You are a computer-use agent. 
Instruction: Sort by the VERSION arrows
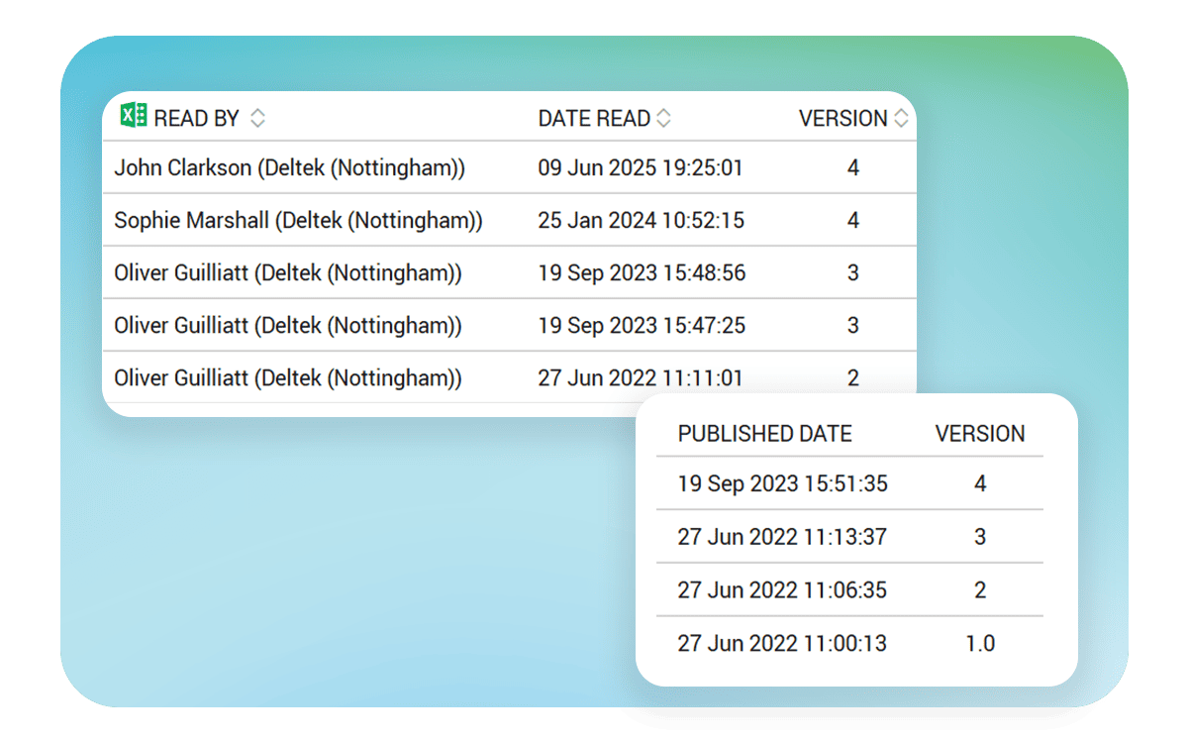(900, 119)
